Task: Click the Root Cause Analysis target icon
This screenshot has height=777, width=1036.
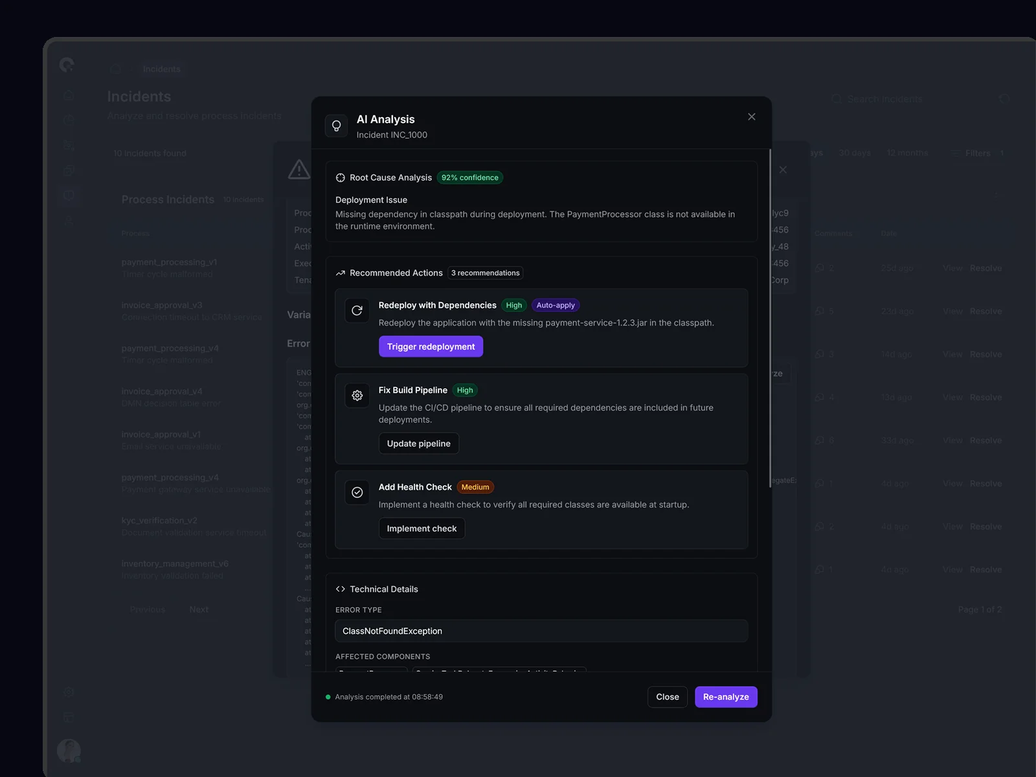Action: point(341,177)
